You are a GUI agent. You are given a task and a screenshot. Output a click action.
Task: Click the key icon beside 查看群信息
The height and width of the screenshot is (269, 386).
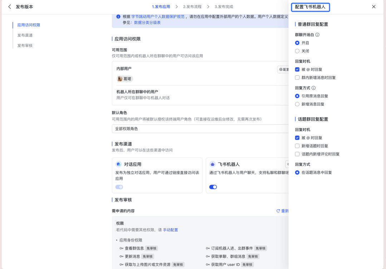(x=122, y=248)
